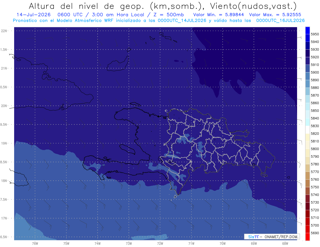This screenshot has height=247, width=320.
Task: Click the bright blue swatch above 5950
Action: point(307,30)
